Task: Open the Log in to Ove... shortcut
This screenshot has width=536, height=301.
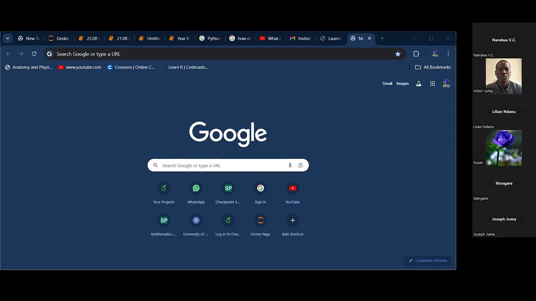Action: pos(228,226)
